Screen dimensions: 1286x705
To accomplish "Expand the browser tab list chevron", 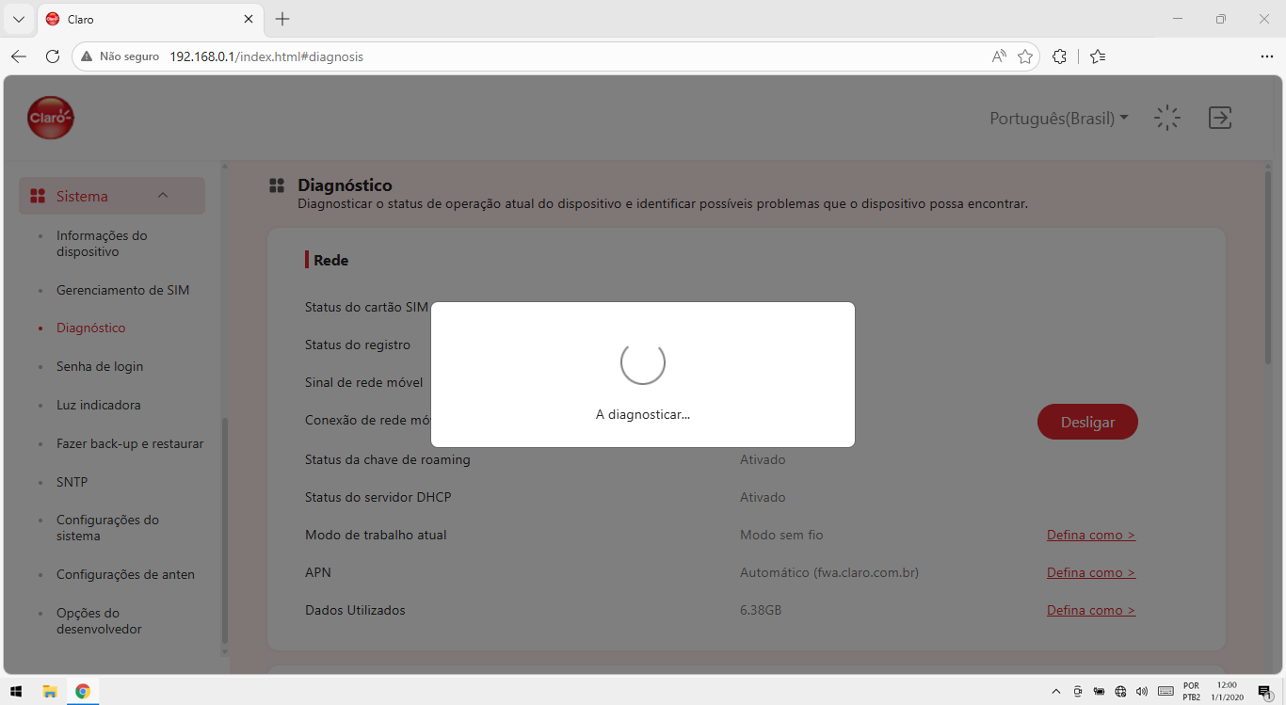I will coord(18,19).
